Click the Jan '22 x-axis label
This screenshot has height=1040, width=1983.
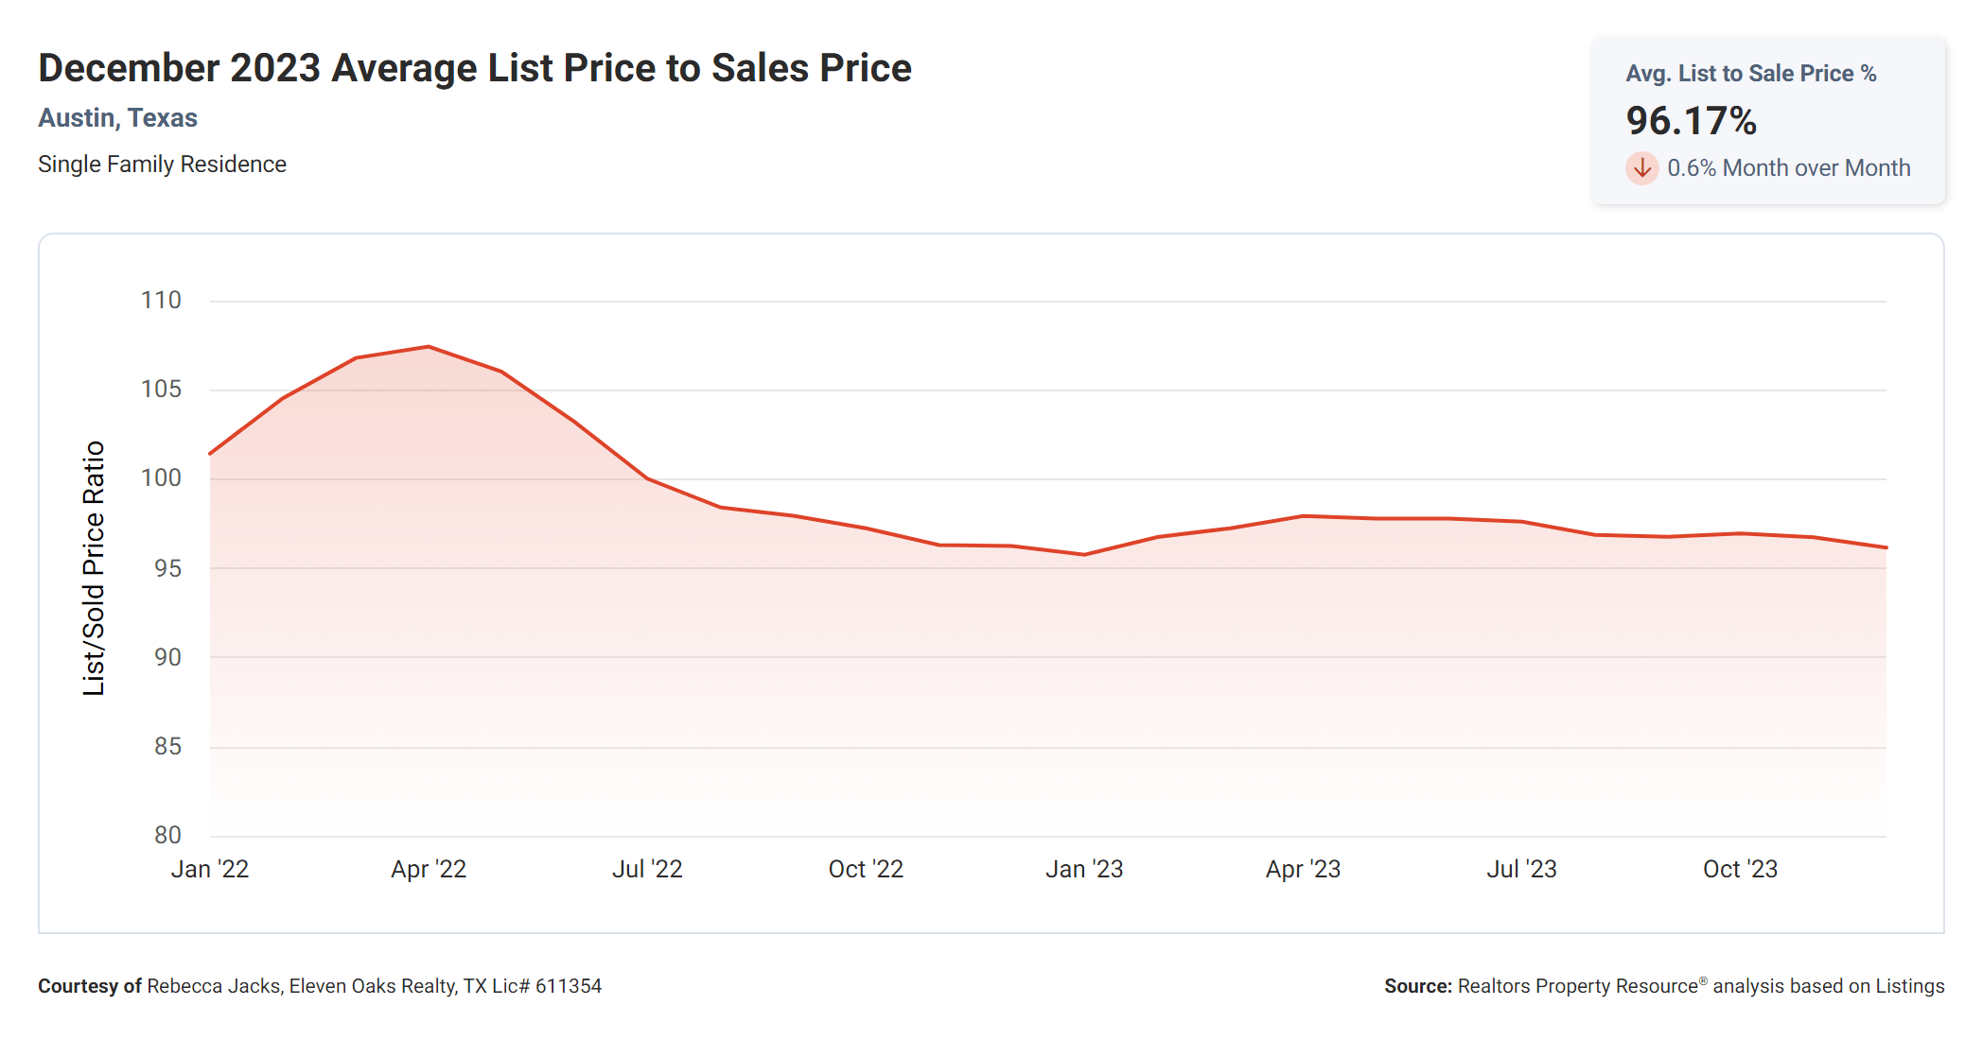(209, 869)
